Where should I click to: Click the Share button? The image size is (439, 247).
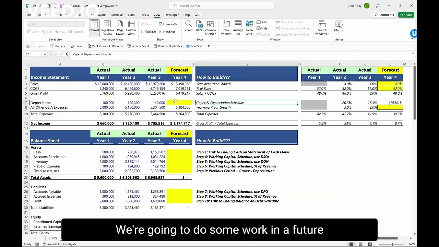coord(406,15)
